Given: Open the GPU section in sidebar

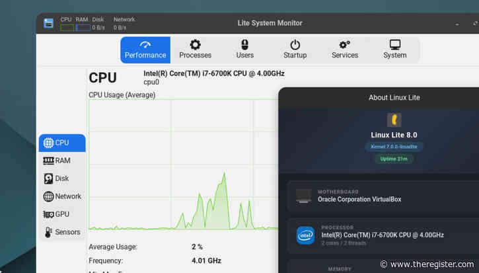Looking at the screenshot, I should (x=62, y=214).
